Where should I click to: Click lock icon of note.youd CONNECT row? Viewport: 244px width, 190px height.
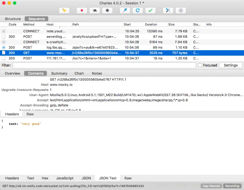tap(4, 31)
